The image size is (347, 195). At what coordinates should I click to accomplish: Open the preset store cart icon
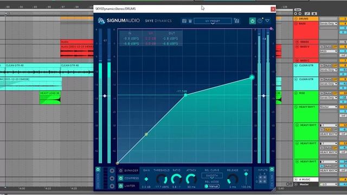[236, 21]
